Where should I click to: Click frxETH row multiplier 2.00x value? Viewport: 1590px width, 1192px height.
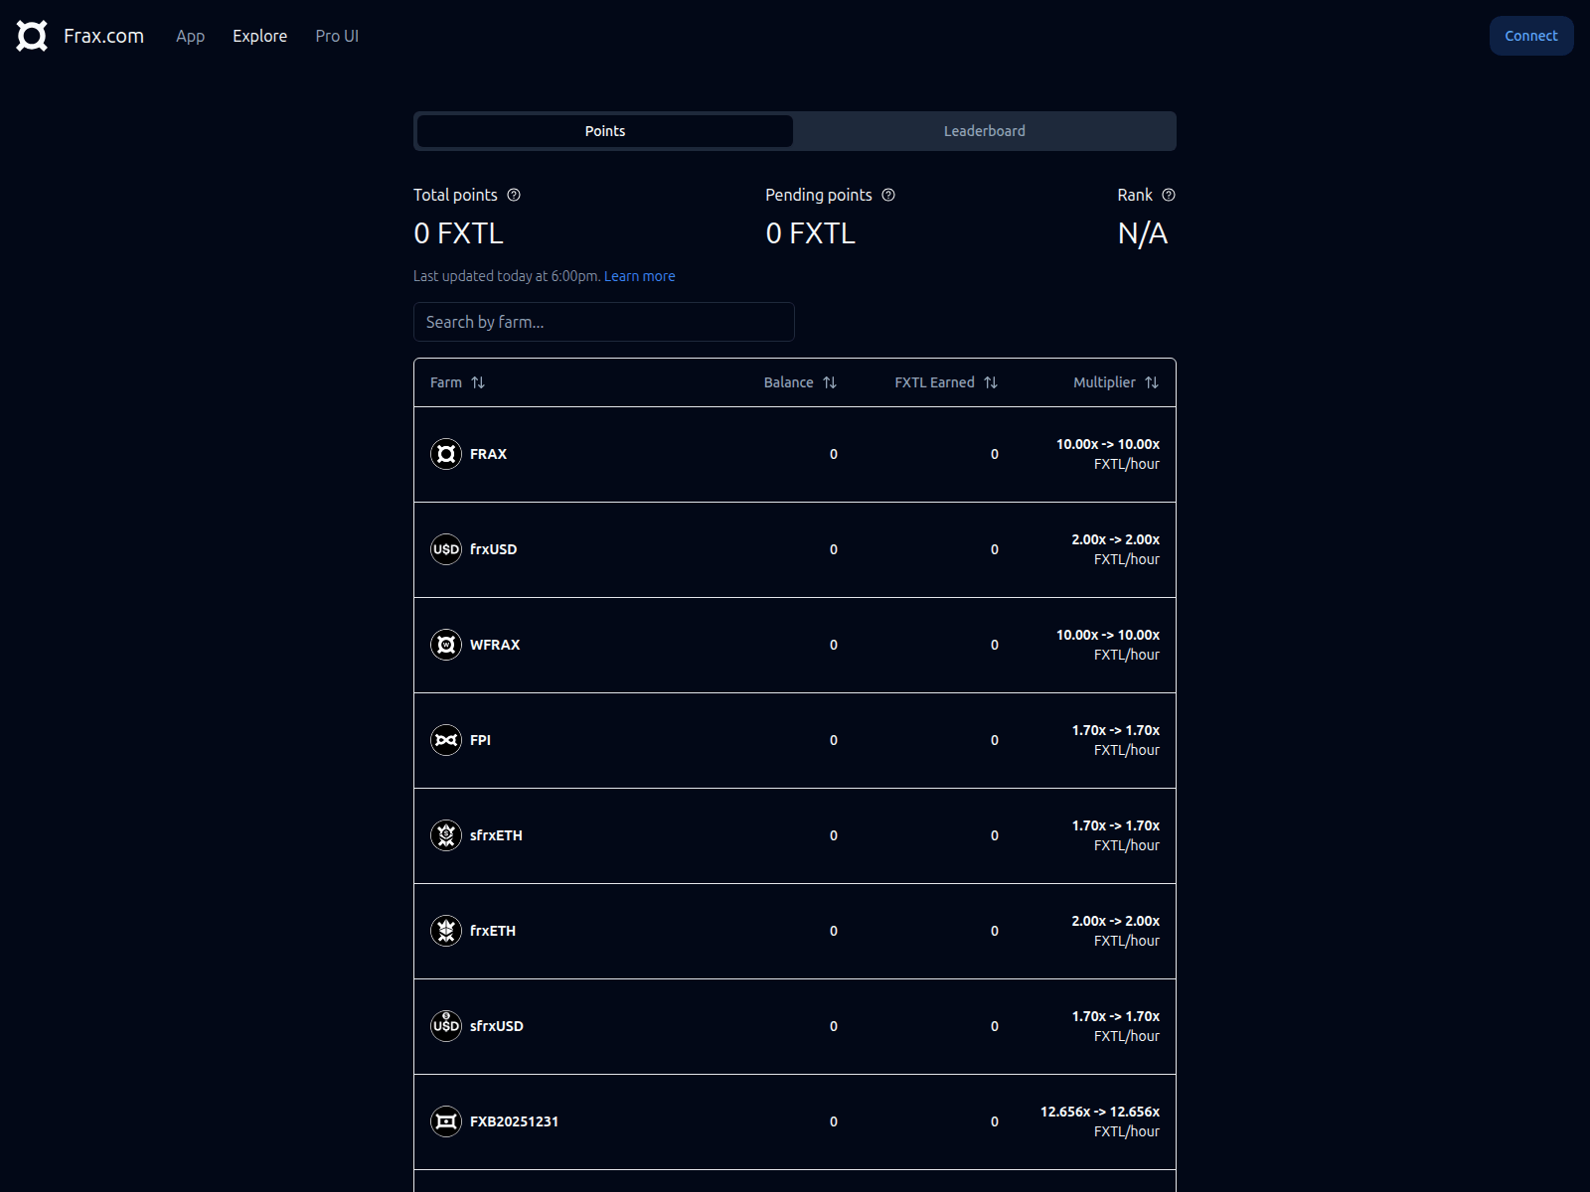pyautogui.click(x=1116, y=921)
